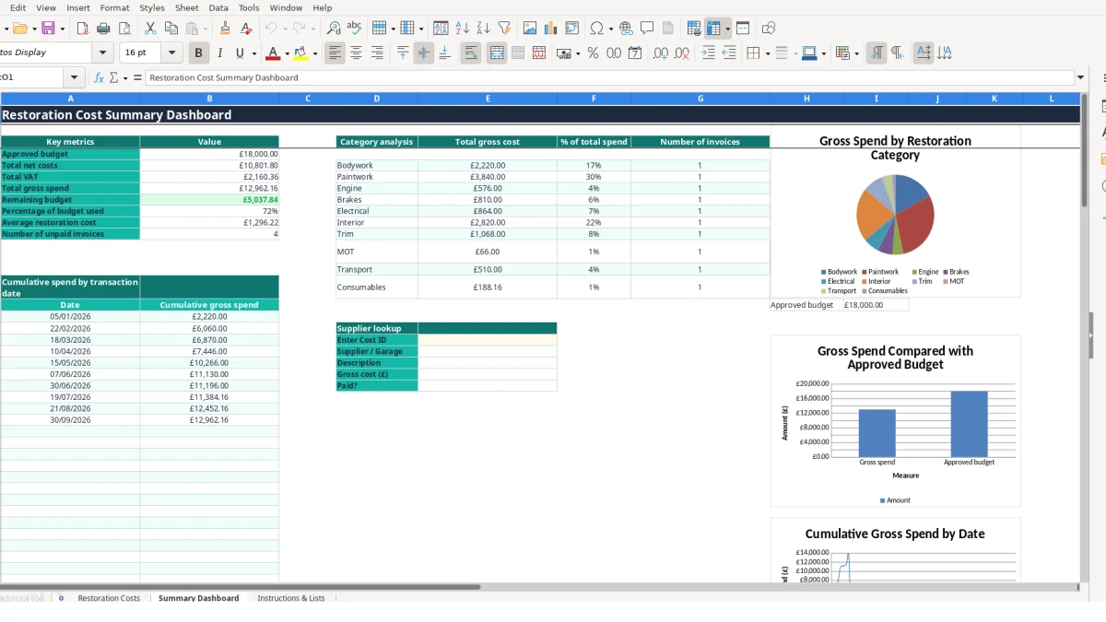Viewport: 1106px width, 622px height.
Task: Sort descending with the Z-A icon
Action: click(x=483, y=29)
